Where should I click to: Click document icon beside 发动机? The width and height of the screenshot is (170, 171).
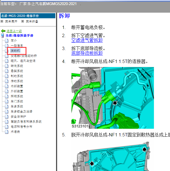pos(6,51)
